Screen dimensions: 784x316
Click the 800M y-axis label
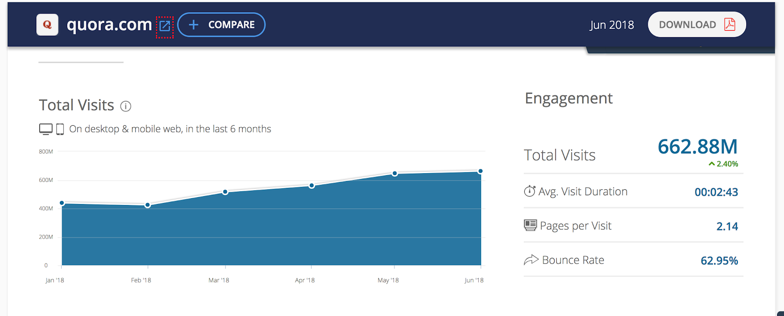46,152
